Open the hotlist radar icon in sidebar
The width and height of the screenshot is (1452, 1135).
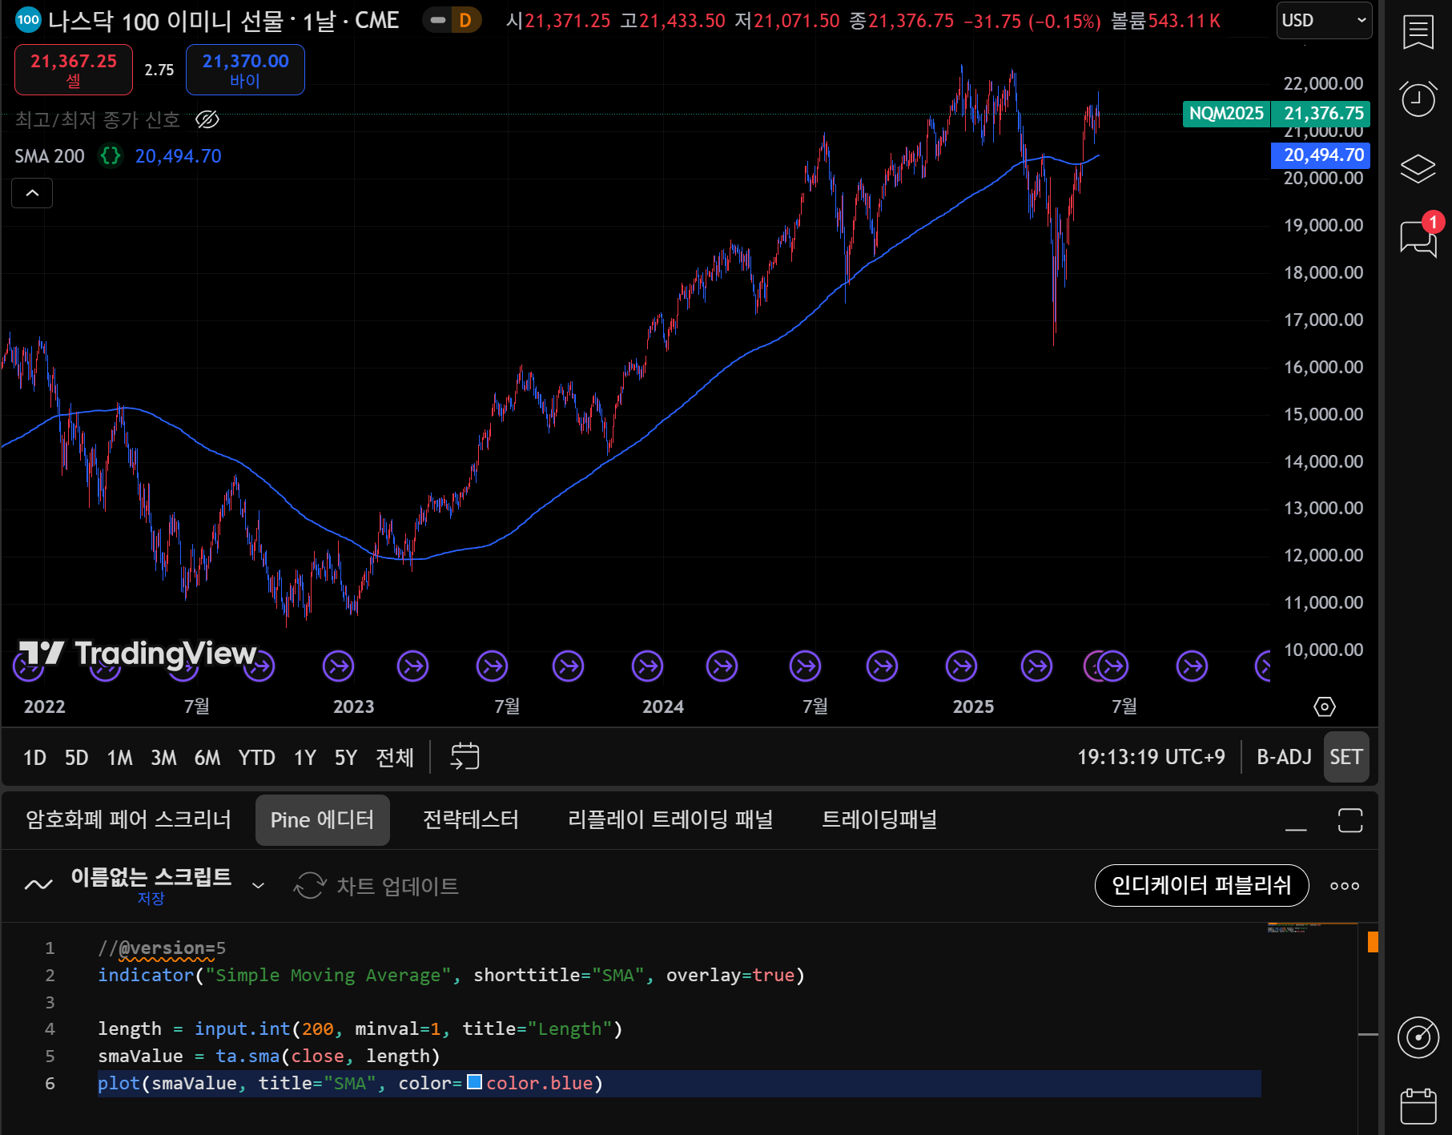[x=1418, y=1037]
